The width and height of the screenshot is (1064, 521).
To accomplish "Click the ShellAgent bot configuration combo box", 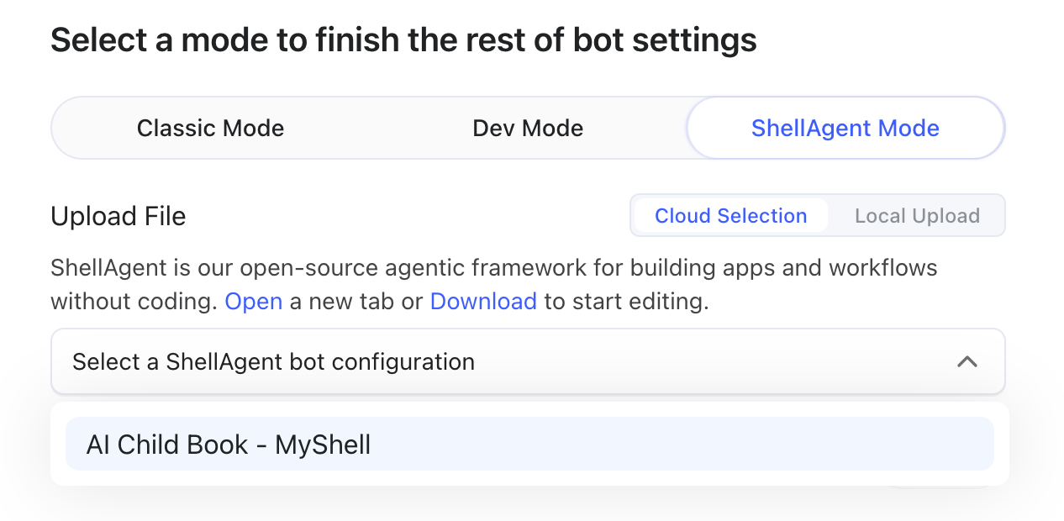I will [x=528, y=362].
